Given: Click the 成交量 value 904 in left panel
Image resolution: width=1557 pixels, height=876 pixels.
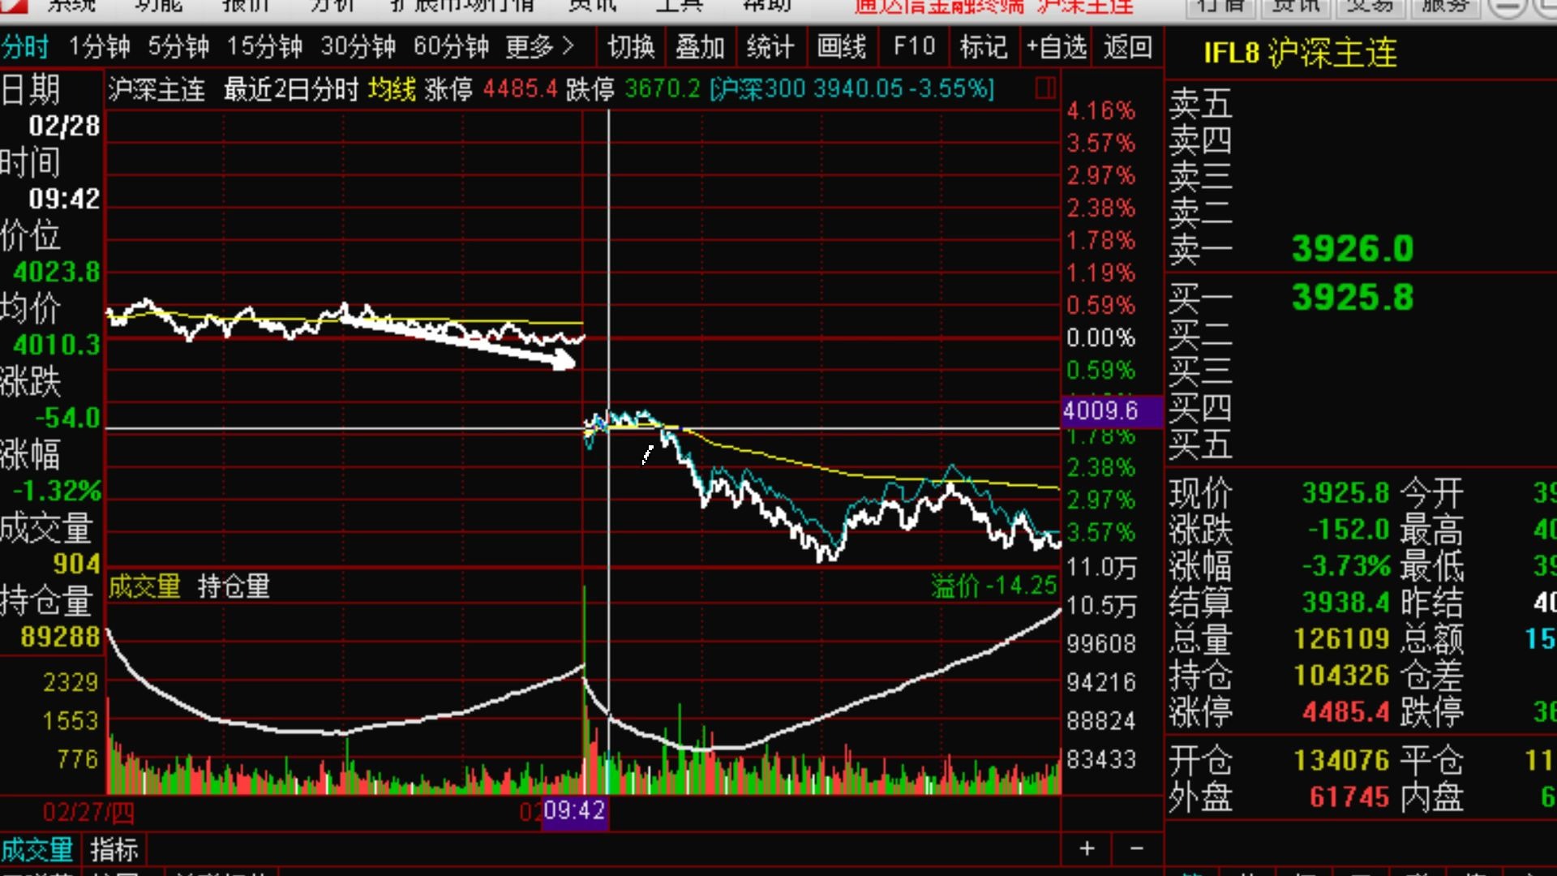Looking at the screenshot, I should pyautogui.click(x=77, y=564).
